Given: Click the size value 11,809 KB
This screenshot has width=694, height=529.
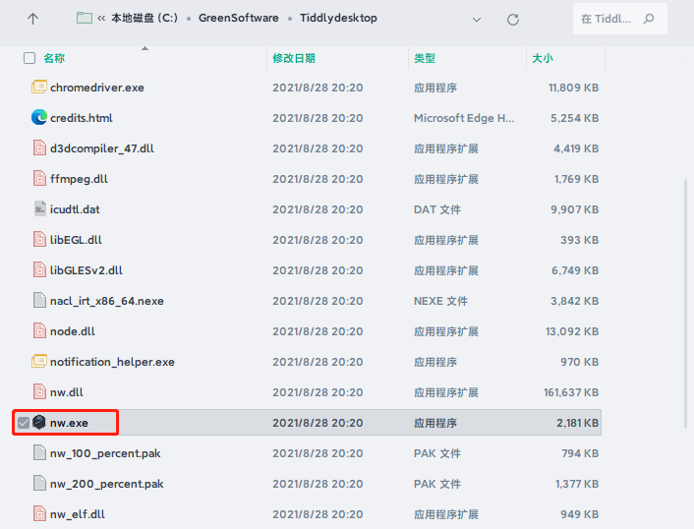Looking at the screenshot, I should [574, 88].
